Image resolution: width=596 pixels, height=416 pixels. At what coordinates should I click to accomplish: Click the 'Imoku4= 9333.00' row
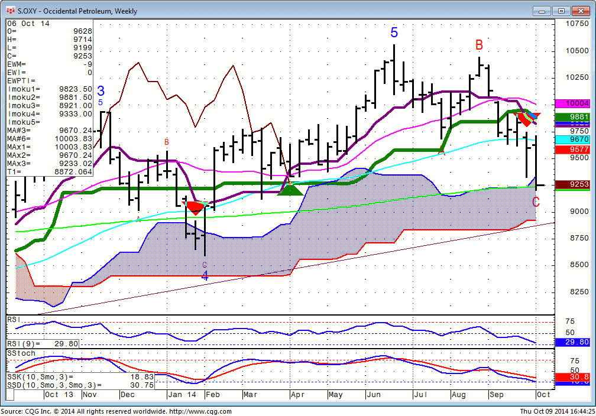coord(50,114)
